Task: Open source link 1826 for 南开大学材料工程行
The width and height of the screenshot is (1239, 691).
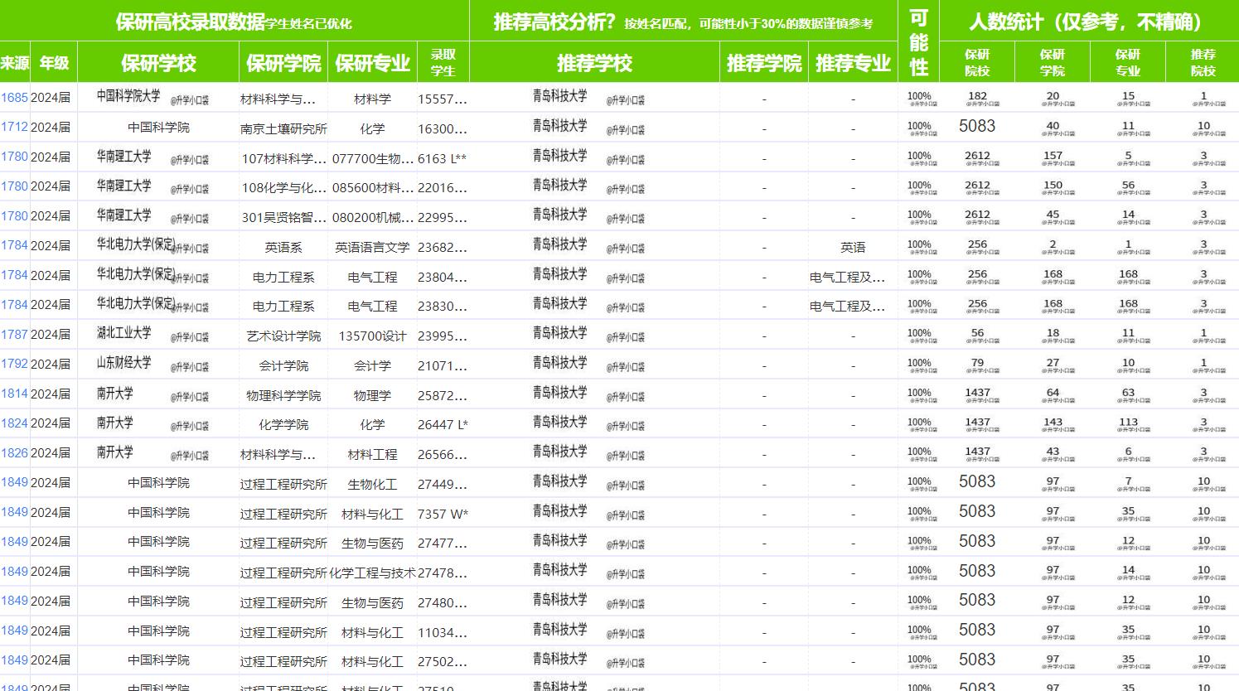Action: point(14,453)
